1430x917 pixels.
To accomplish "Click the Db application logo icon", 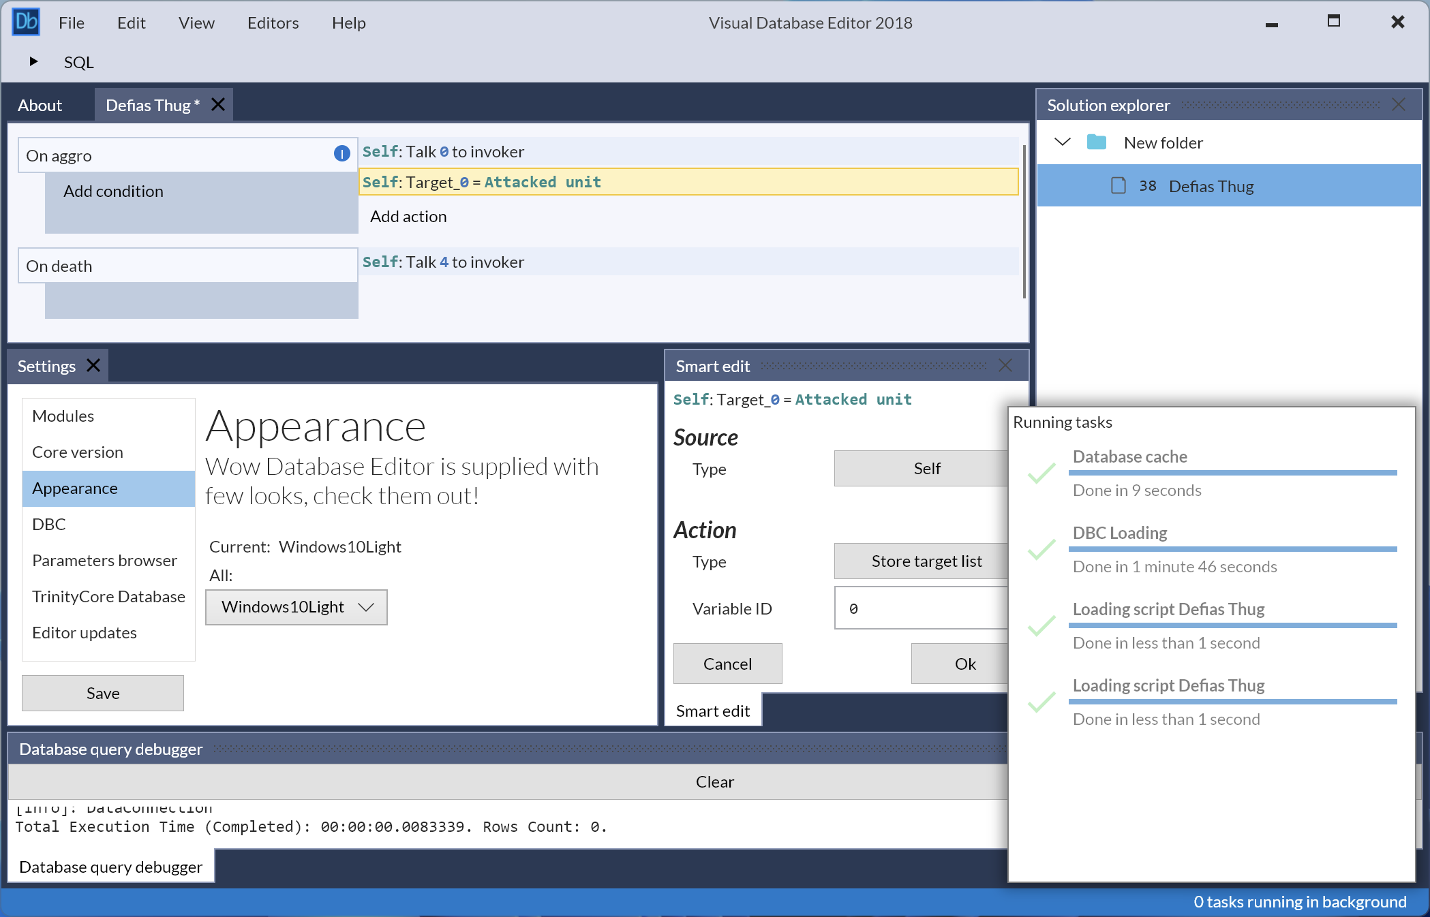I will 25,21.
